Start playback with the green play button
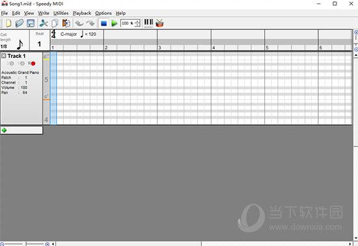358x246 pixels. tap(114, 23)
